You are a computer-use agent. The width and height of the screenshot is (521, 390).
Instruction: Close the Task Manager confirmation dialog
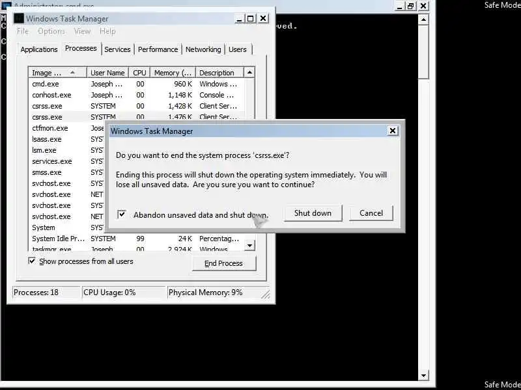point(393,131)
